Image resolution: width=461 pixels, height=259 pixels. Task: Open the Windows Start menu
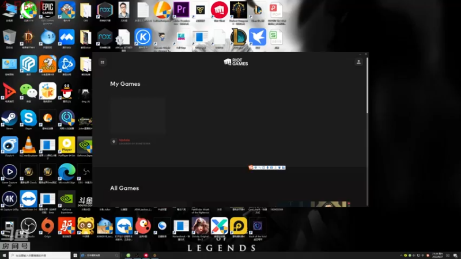[4, 256]
